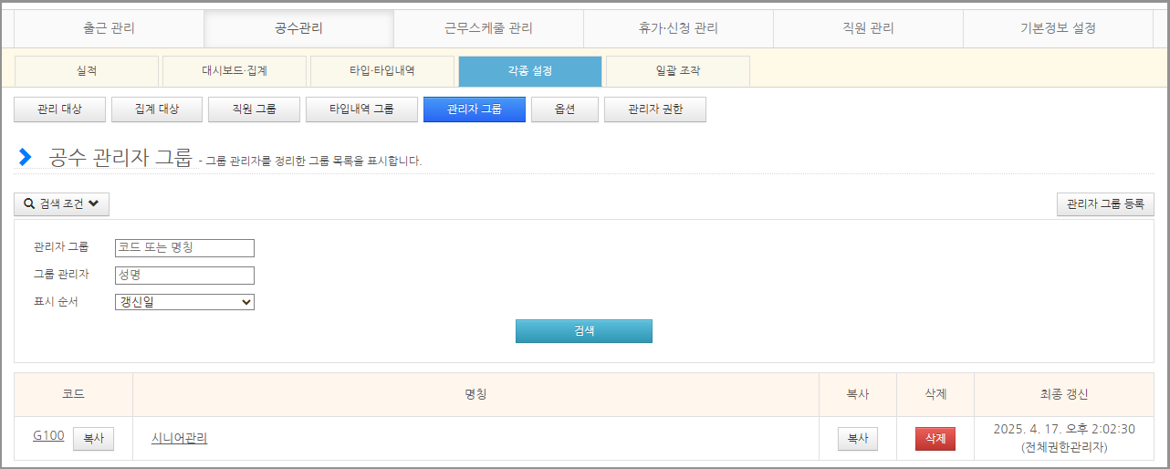This screenshot has height=469, width=1170.
Task: Expand the 표시 순서 dropdown
Action: 184,302
